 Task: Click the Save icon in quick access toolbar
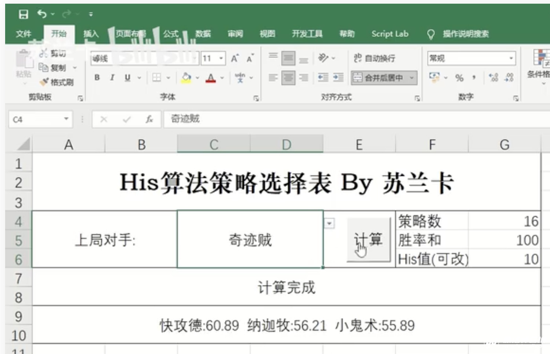23,14
